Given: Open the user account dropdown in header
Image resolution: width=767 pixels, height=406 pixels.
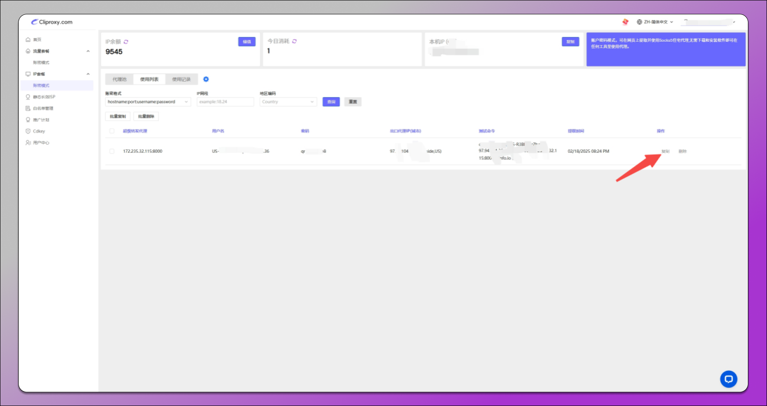Looking at the screenshot, I should pyautogui.click(x=709, y=22).
